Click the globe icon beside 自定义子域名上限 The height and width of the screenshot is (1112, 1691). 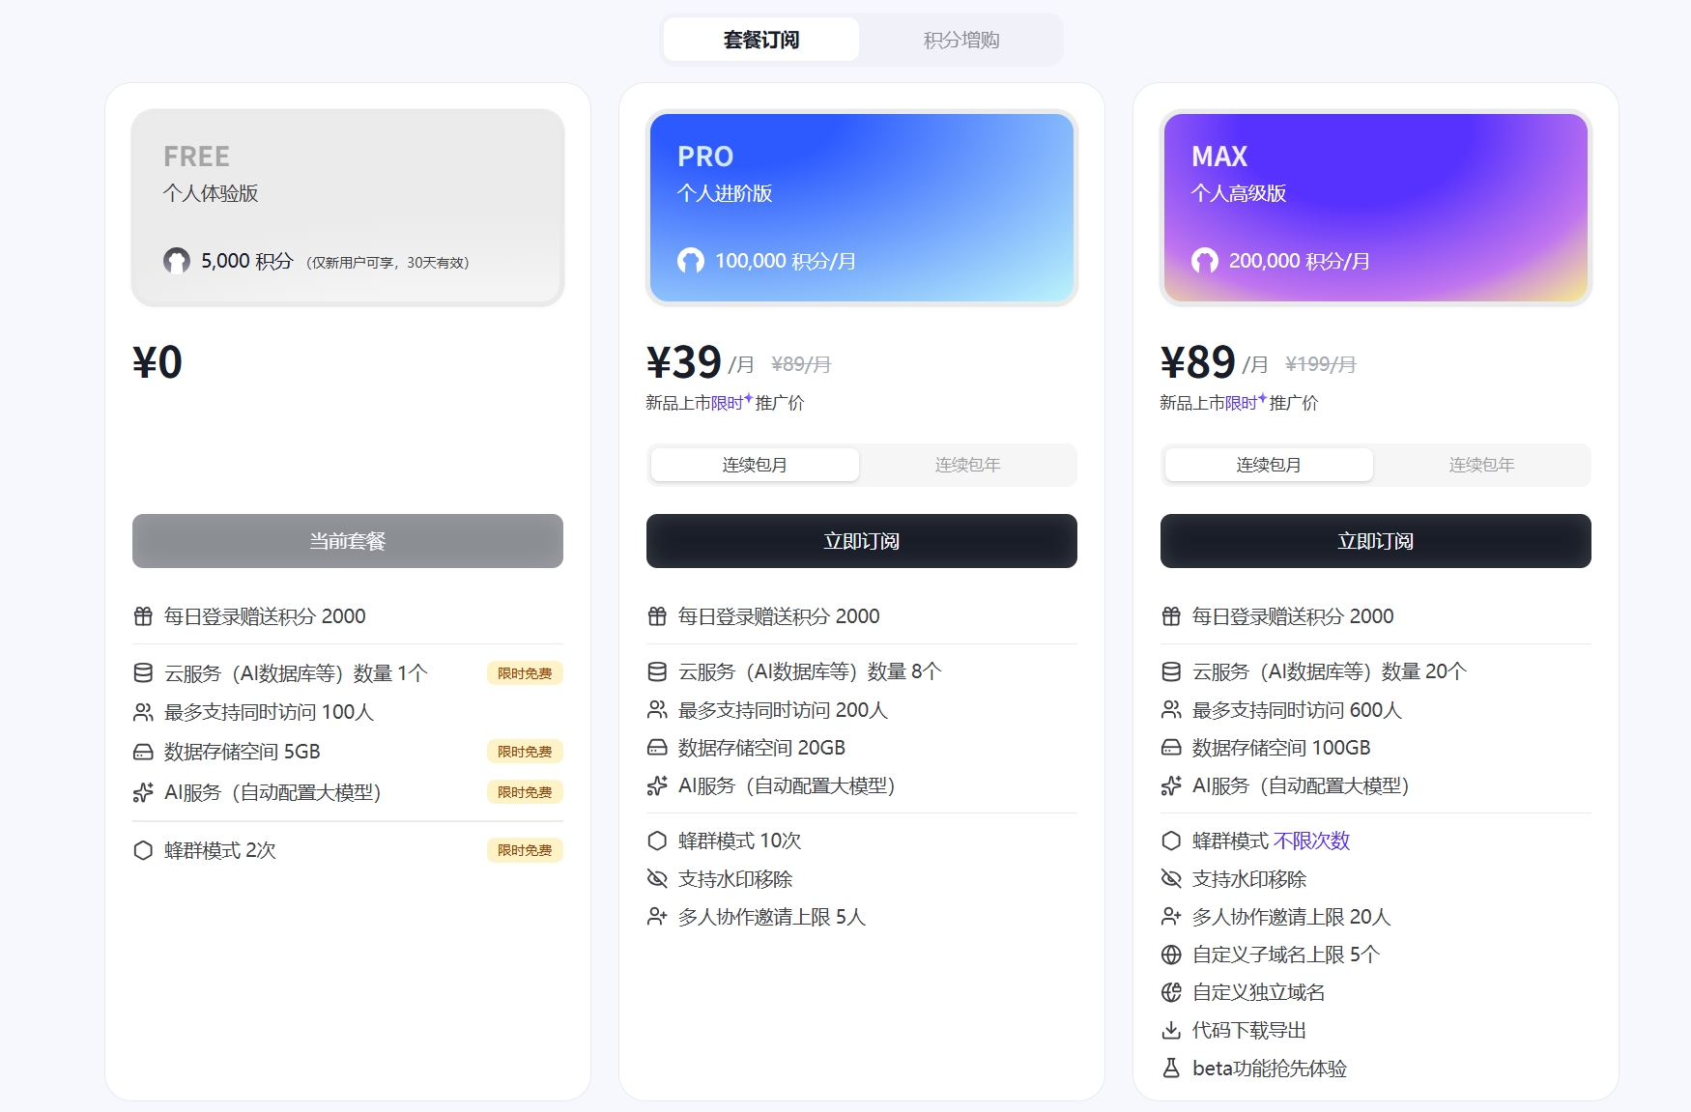(1170, 955)
